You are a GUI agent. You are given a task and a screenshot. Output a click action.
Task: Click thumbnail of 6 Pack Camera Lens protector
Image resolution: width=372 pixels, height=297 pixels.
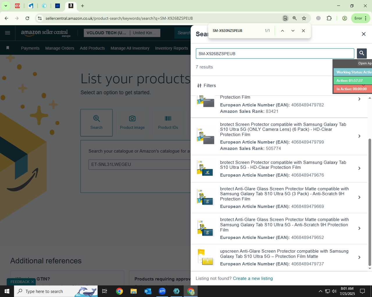[x=205, y=136]
